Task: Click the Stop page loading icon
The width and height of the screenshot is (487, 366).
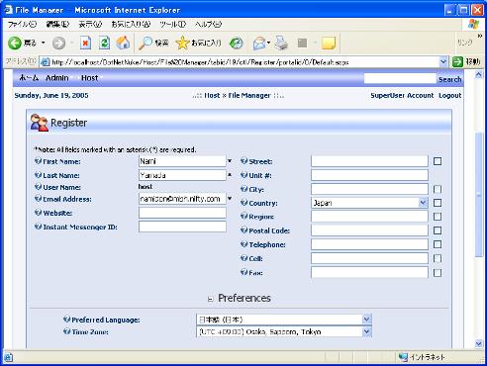Action: pyautogui.click(x=85, y=43)
